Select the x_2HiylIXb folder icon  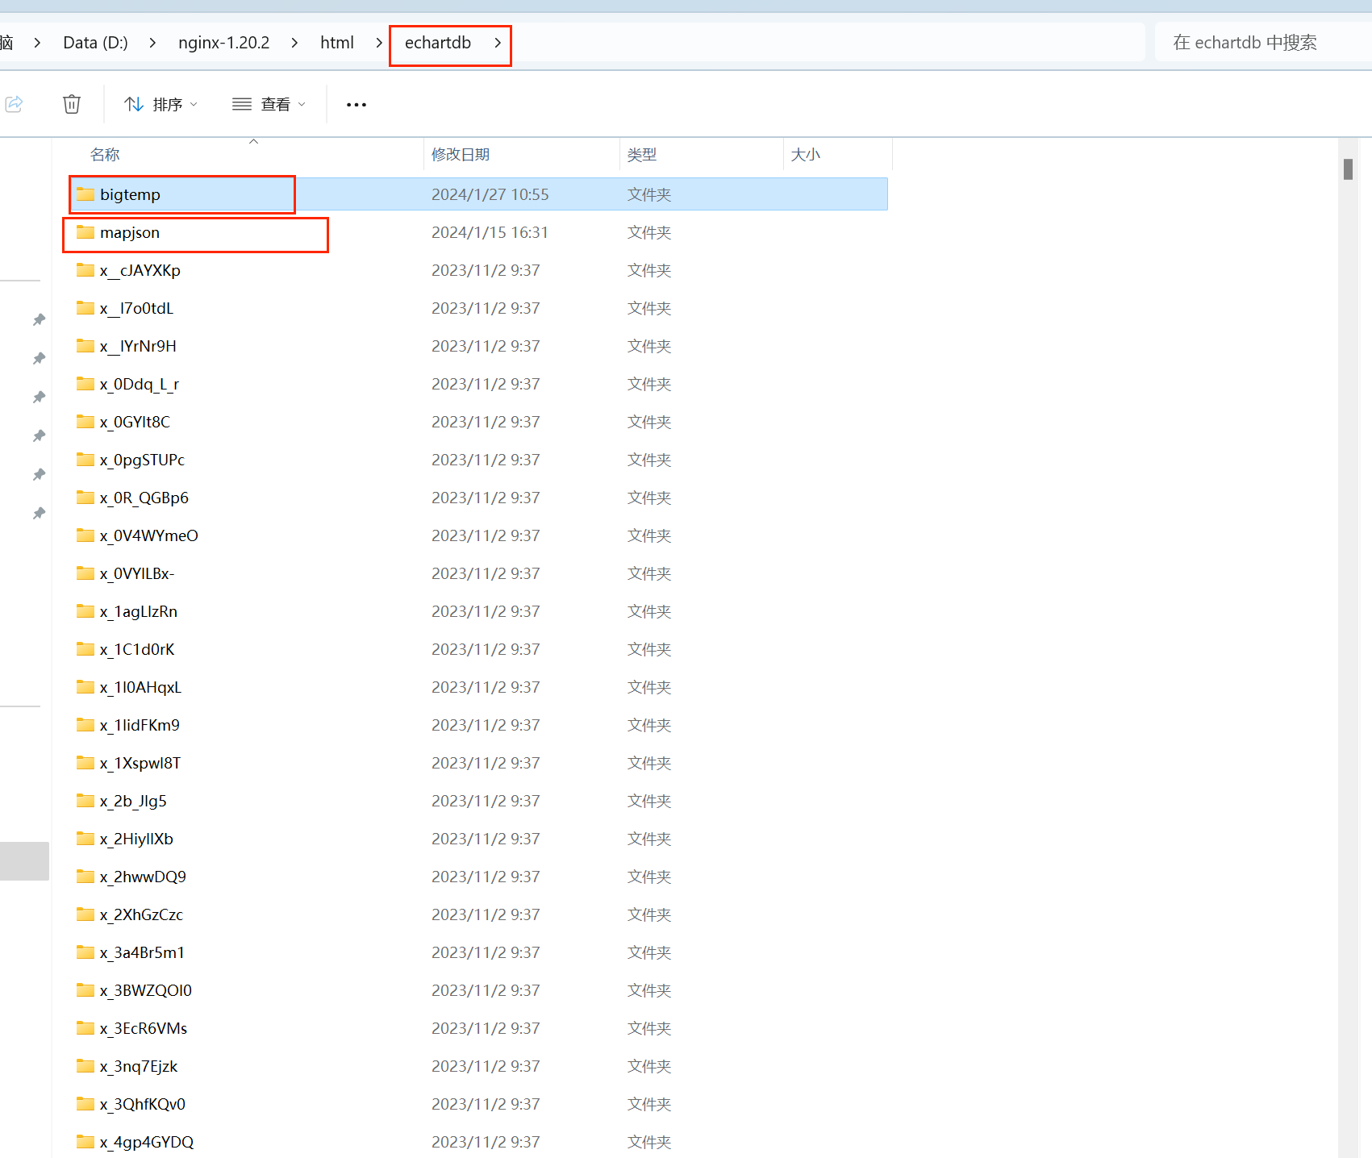(85, 839)
